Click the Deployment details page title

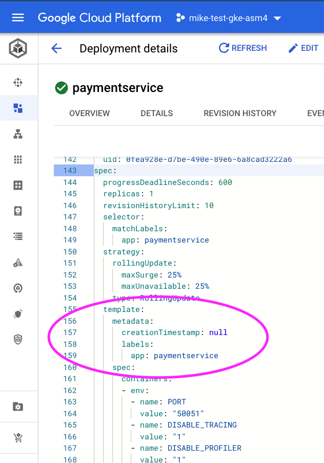coord(129,48)
